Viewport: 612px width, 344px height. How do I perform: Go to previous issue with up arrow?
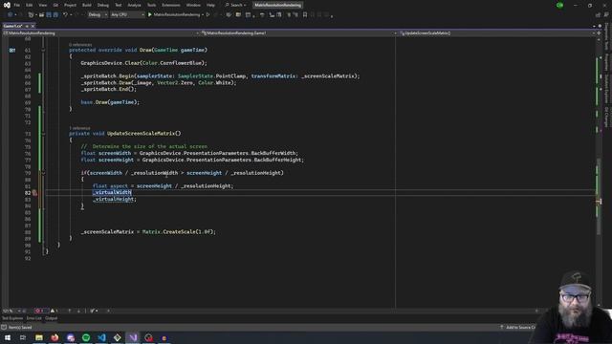click(x=70, y=311)
